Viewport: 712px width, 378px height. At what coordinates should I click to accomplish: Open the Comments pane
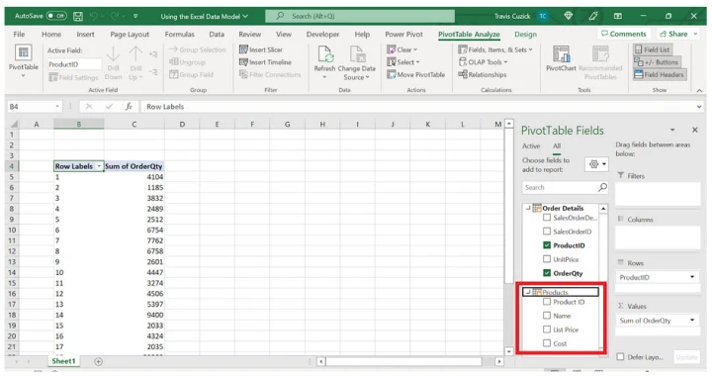[x=623, y=34]
